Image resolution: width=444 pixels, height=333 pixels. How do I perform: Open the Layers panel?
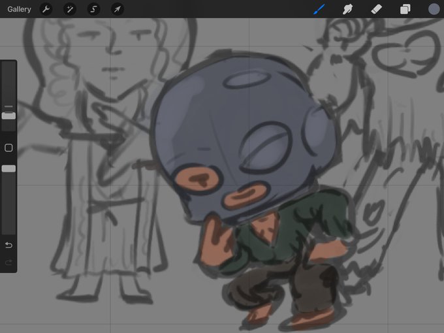click(x=405, y=9)
